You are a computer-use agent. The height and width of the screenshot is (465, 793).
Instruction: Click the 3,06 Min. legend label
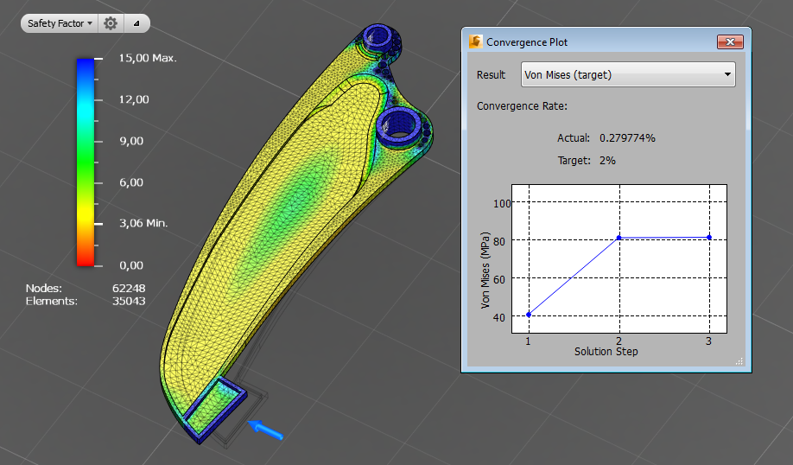click(x=143, y=223)
